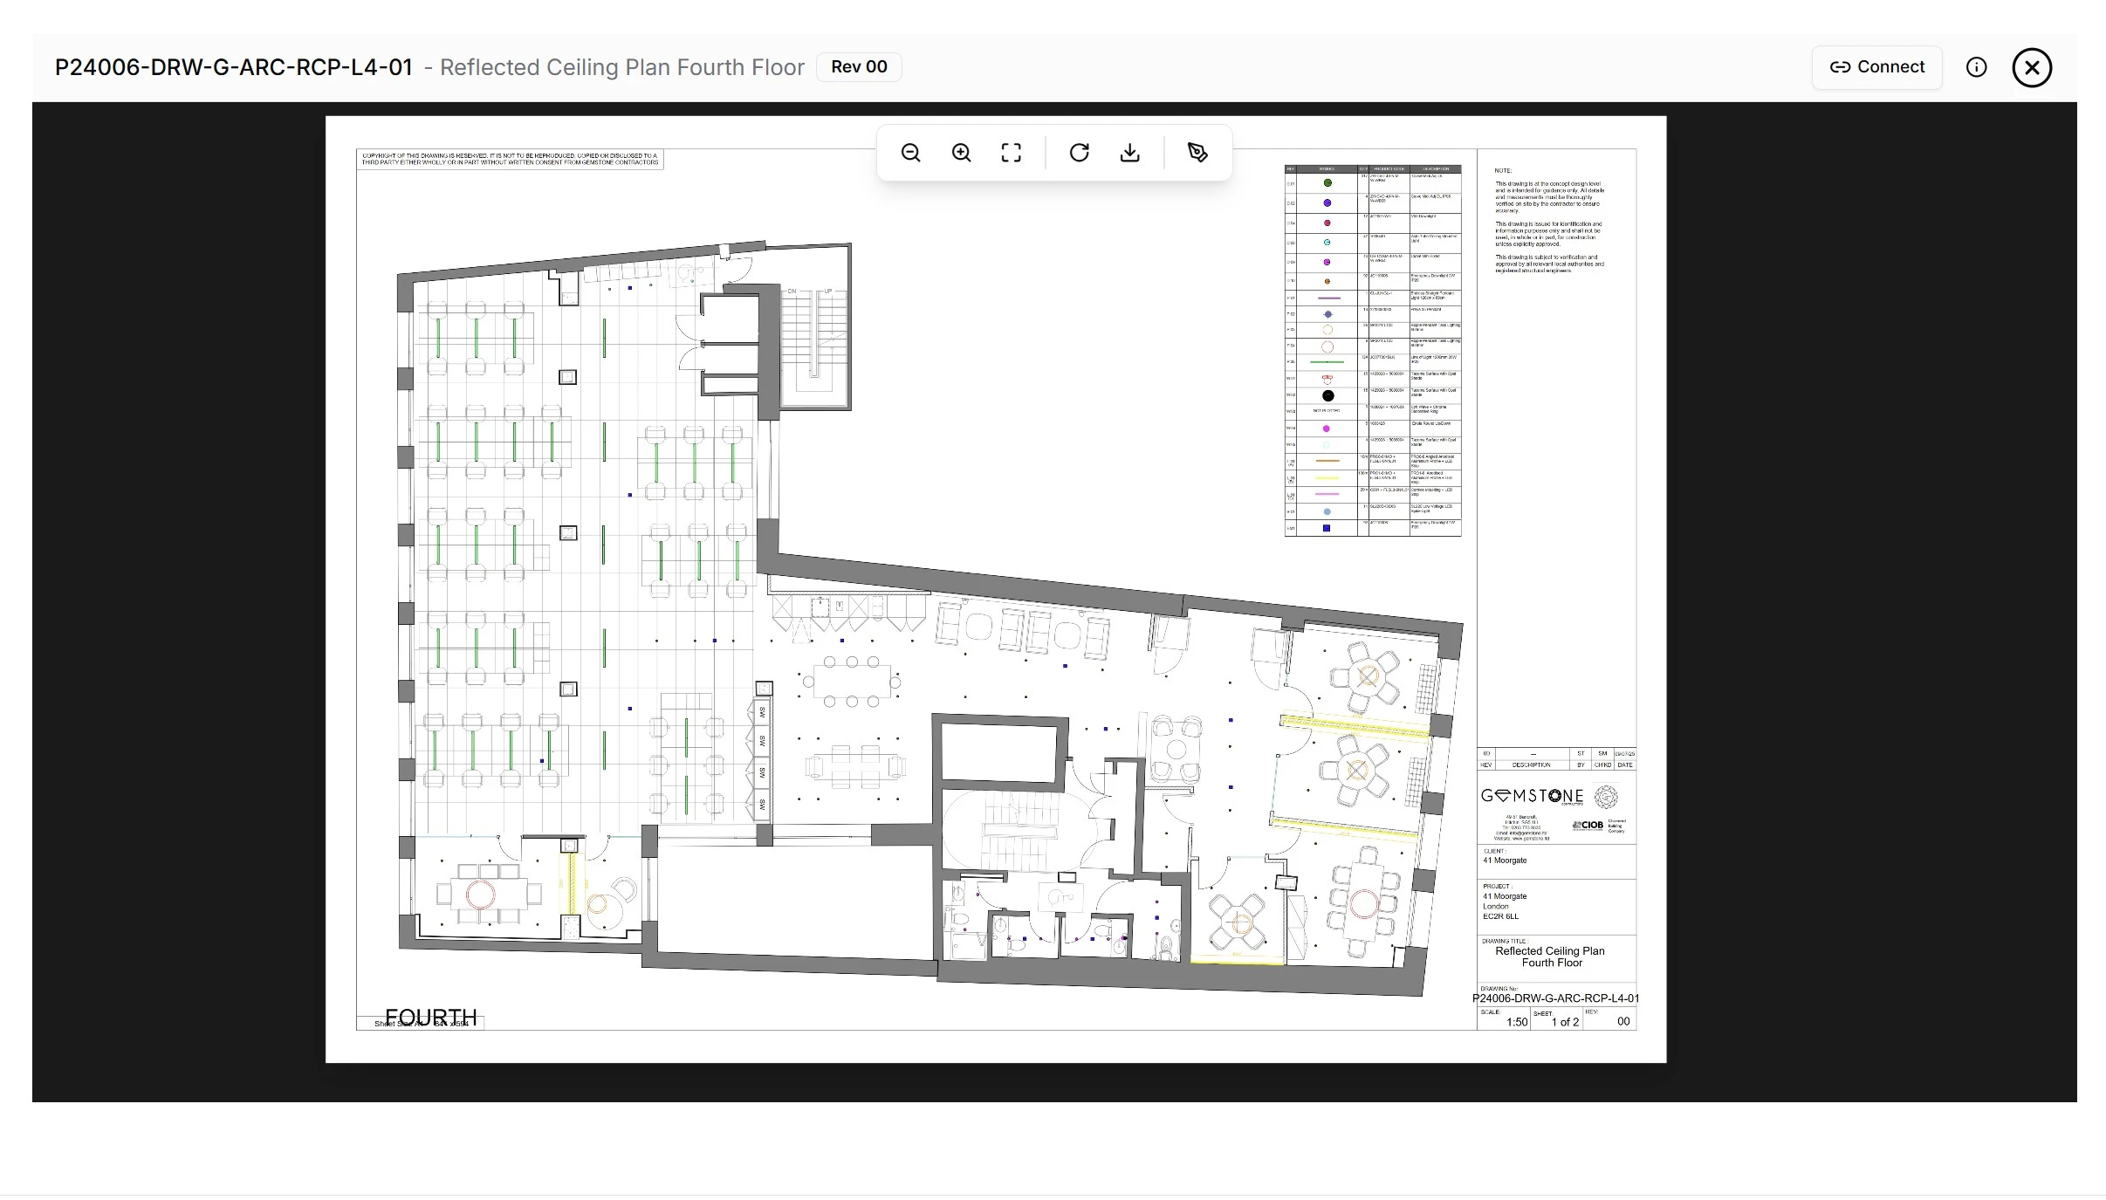This screenshot has width=2106, height=1200.
Task: Click the Rev 00 revision badge
Action: click(x=858, y=66)
